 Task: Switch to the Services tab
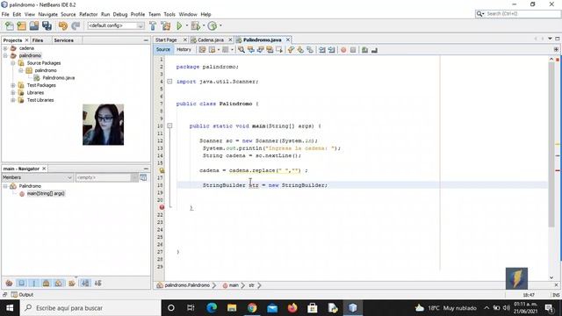[64, 40]
